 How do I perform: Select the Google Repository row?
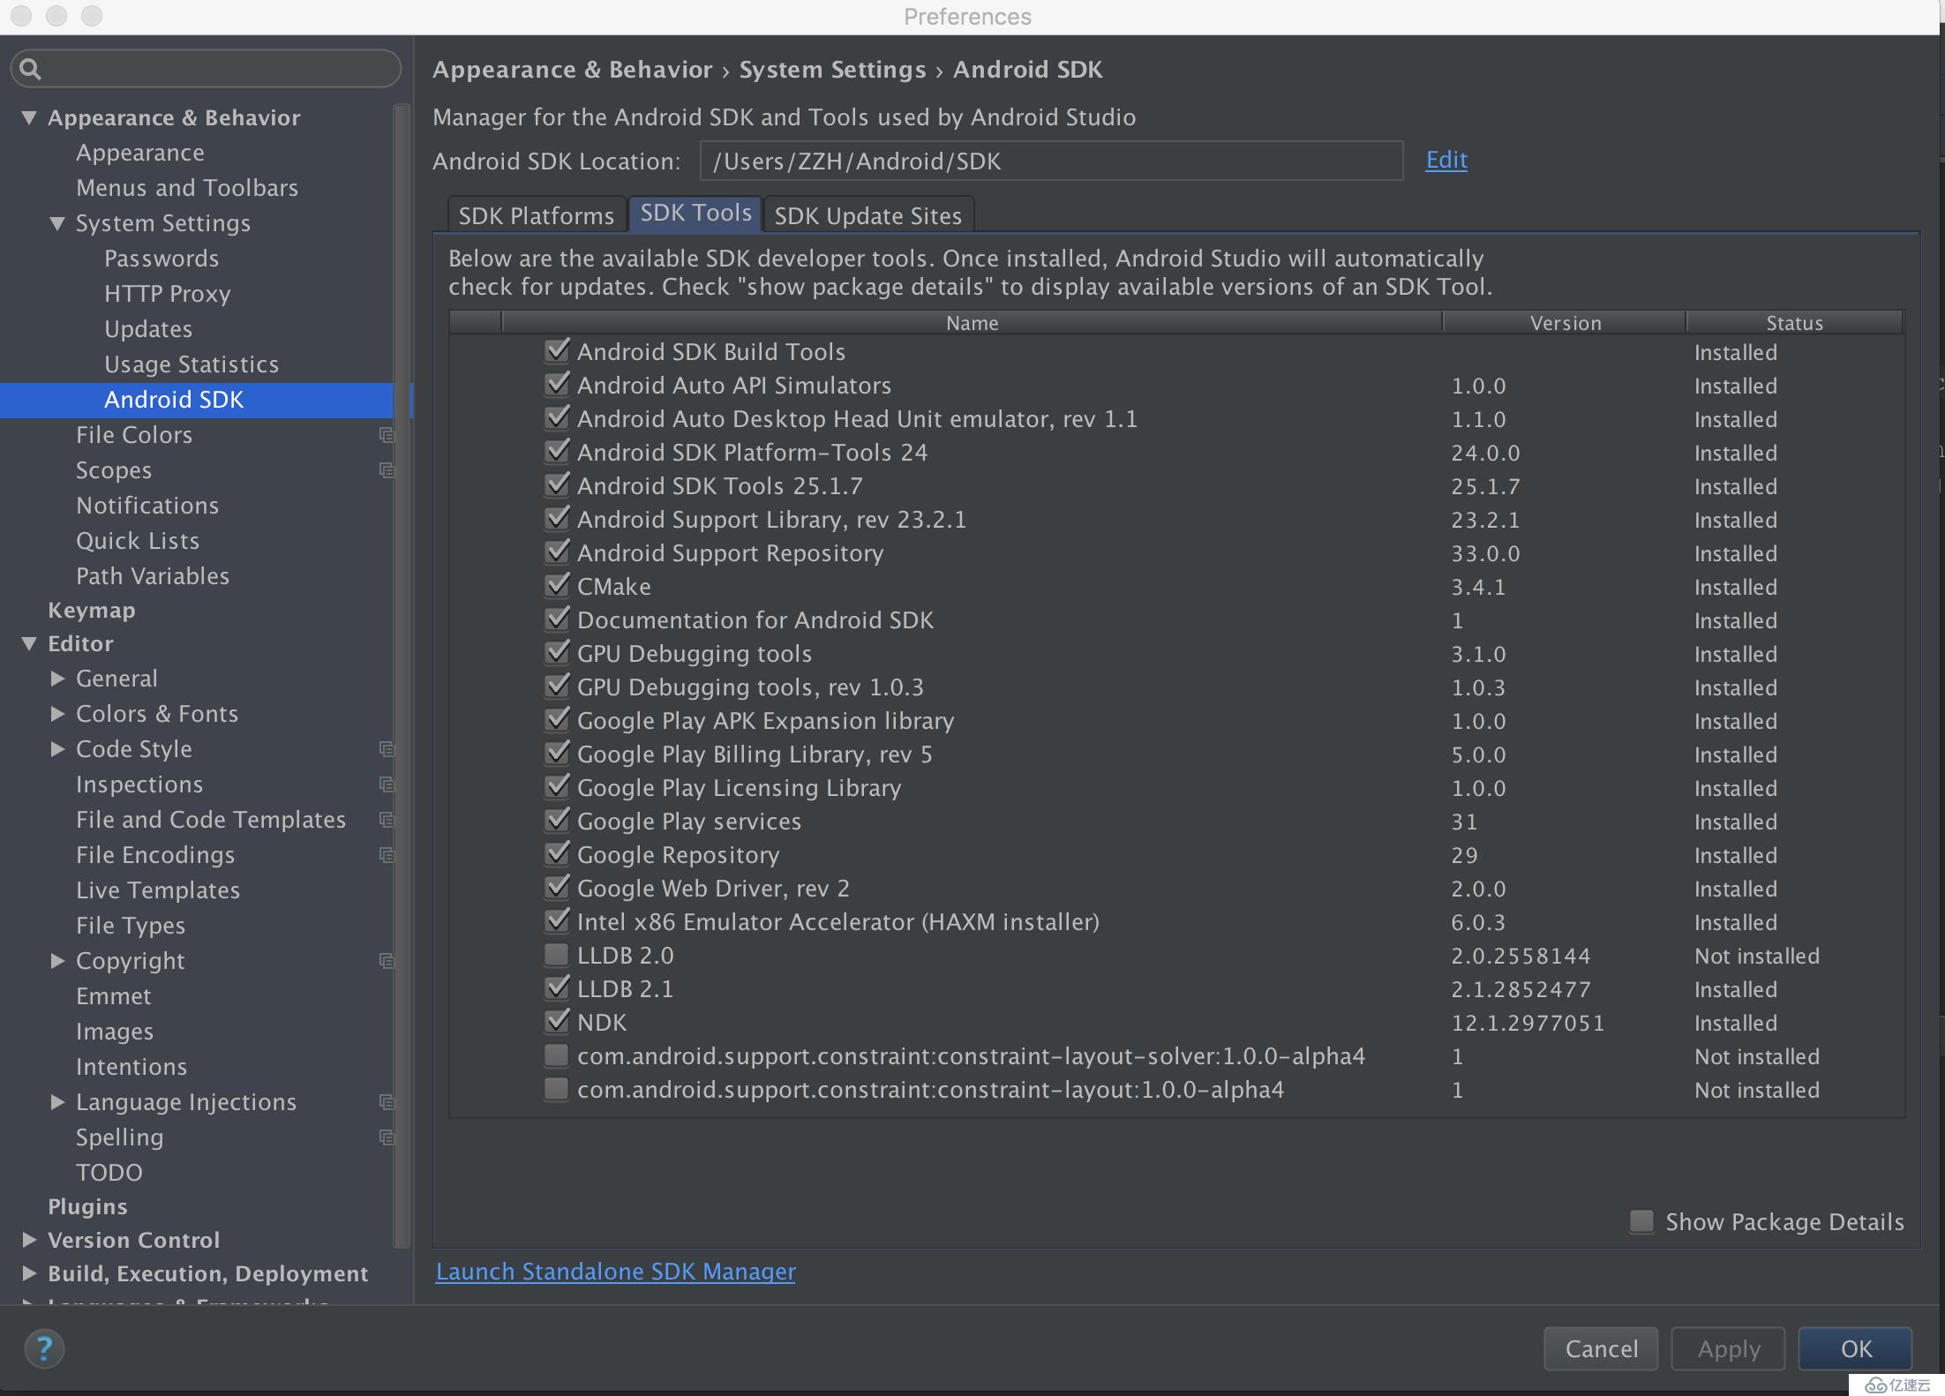(1175, 854)
